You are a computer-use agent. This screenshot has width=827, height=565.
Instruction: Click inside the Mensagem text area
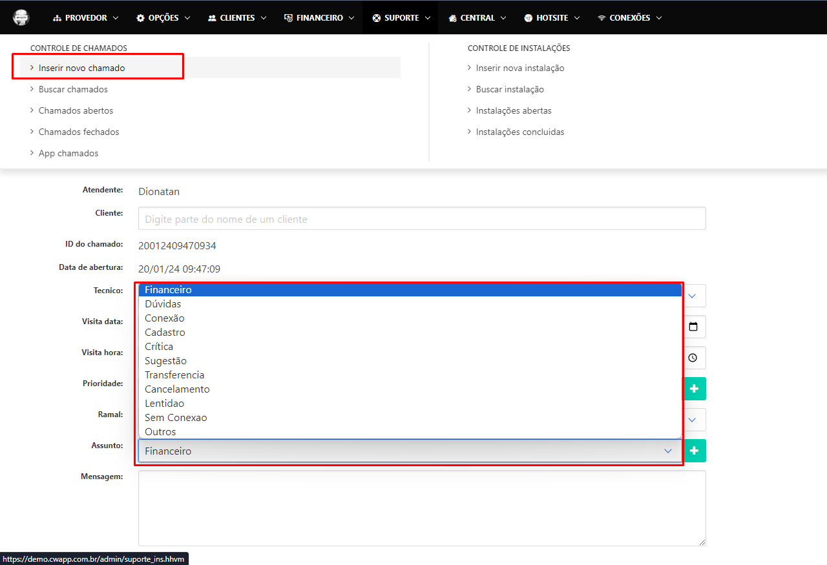click(x=420, y=507)
